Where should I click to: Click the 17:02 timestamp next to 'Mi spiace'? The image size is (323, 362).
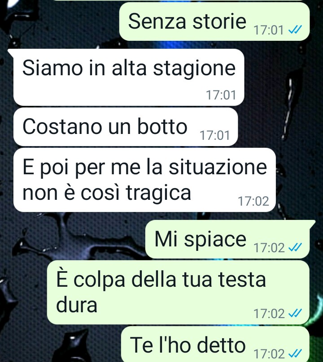tap(269, 248)
